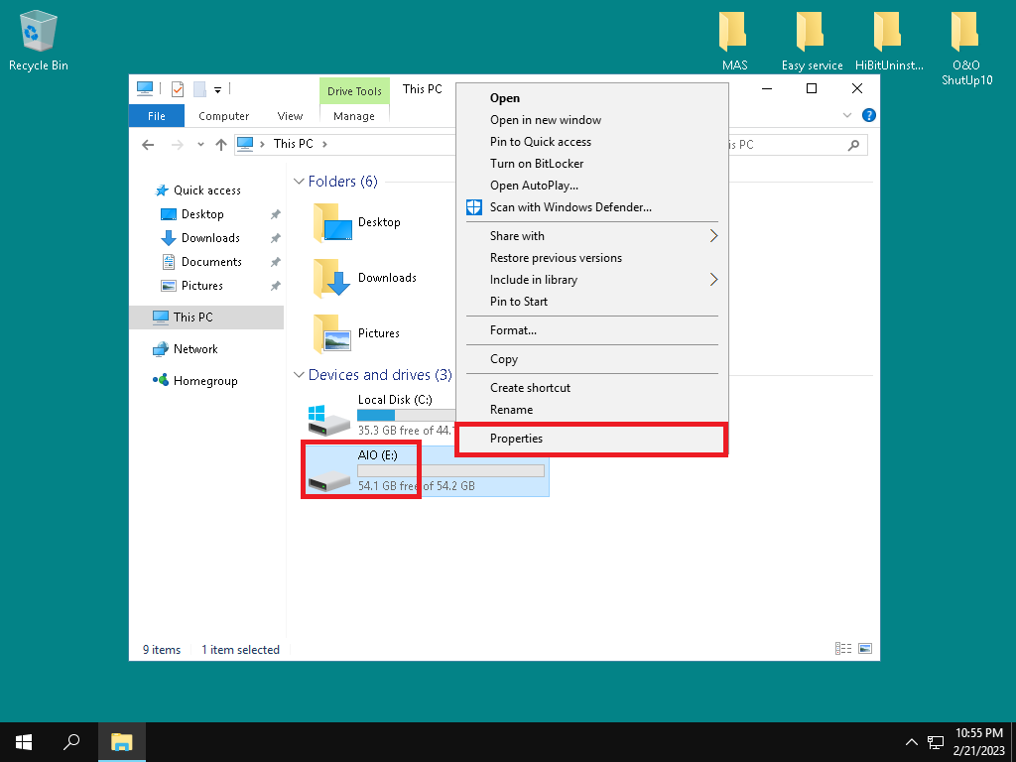This screenshot has width=1016, height=762.
Task: Open the View ribbon tab
Action: tap(290, 116)
